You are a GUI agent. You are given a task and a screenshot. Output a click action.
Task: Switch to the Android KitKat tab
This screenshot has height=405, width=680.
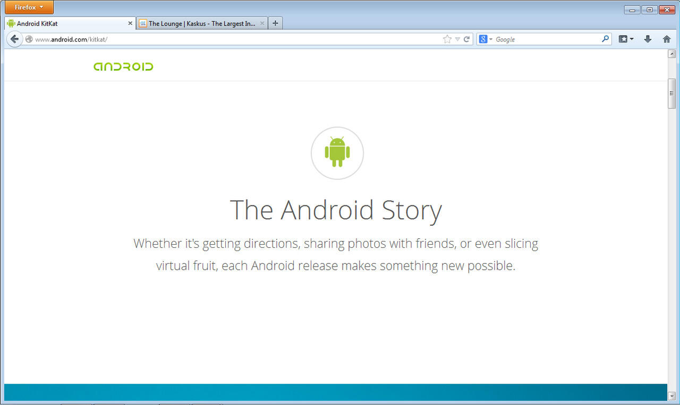click(70, 23)
